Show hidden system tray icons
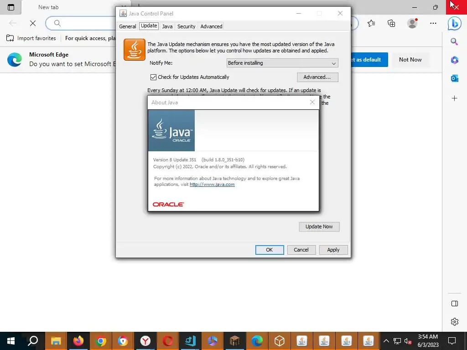The width and height of the screenshot is (467, 350). click(x=386, y=341)
